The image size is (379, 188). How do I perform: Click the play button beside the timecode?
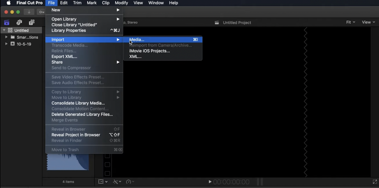coord(210,182)
